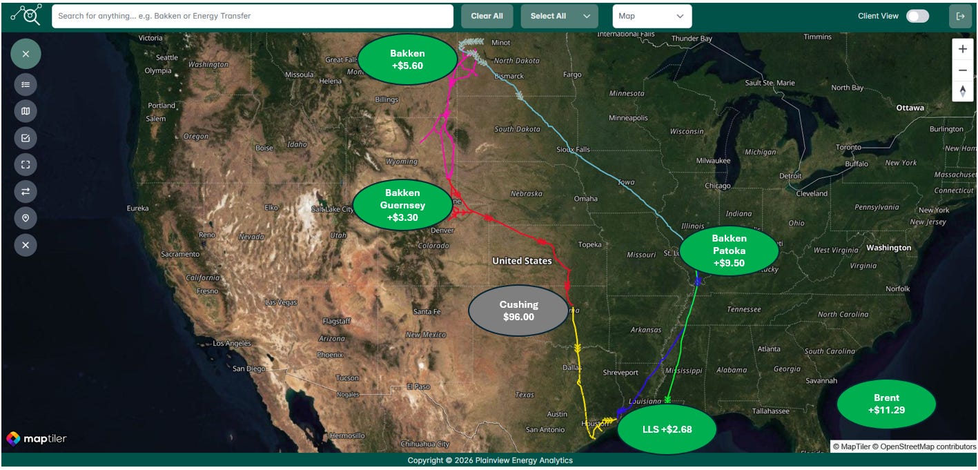Image resolution: width=978 pixels, height=470 pixels.
Task: Click the MapTiler attribution link
Action: coord(851,447)
